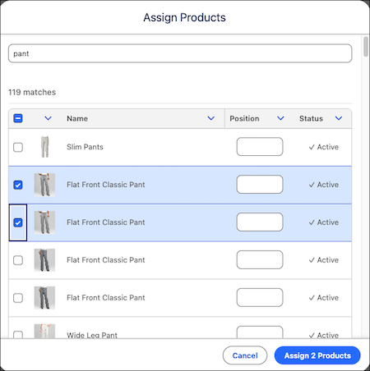Image resolution: width=370 pixels, height=371 pixels.
Task: Click the product search field containing 'pant'
Action: coord(180,53)
